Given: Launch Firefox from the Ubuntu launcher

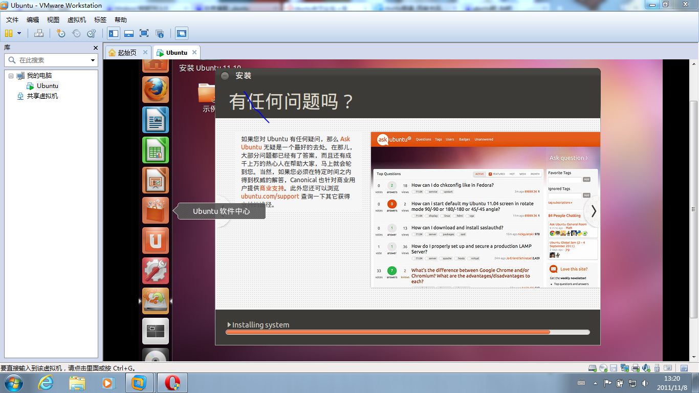Looking at the screenshot, I should click(x=156, y=90).
